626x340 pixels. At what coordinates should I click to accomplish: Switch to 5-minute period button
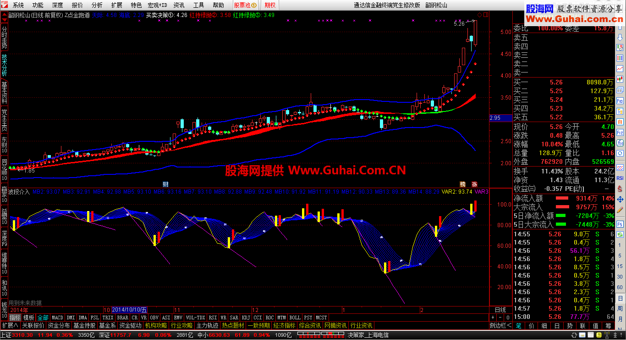[x=620, y=256]
